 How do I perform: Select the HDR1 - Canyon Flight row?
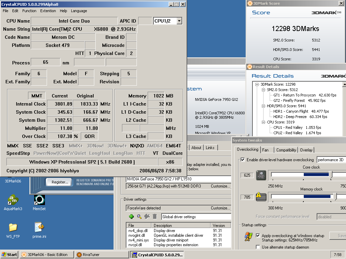[301, 111]
